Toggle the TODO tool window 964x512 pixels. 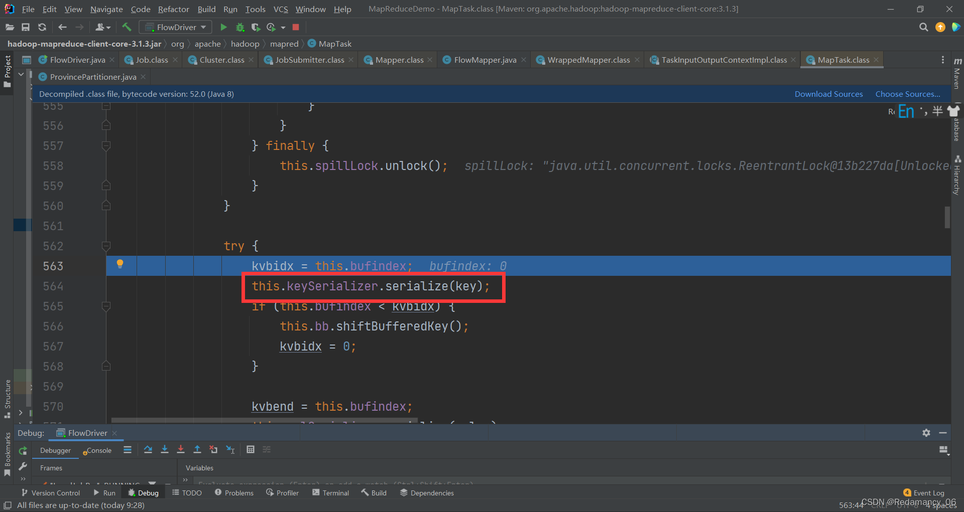[187, 493]
